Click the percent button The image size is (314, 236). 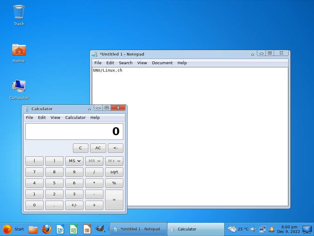point(114,183)
